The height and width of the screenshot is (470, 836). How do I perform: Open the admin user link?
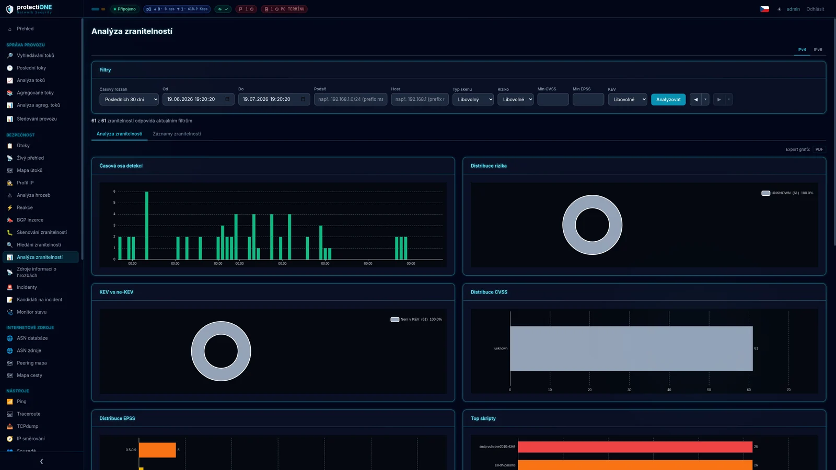click(x=793, y=9)
